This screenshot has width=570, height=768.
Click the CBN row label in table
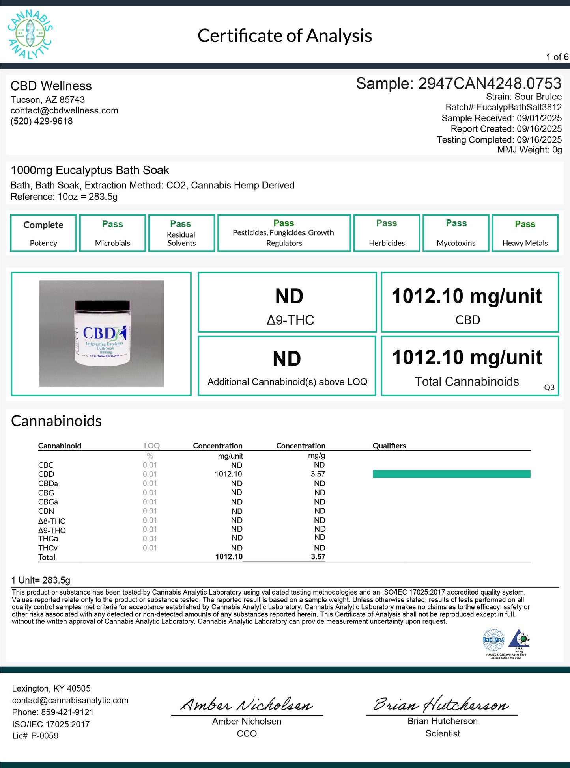pyautogui.click(x=46, y=511)
